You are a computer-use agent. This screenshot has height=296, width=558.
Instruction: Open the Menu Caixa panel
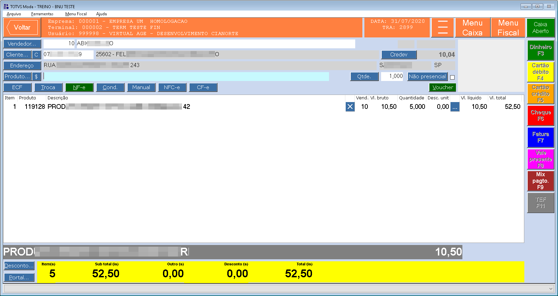(x=473, y=28)
